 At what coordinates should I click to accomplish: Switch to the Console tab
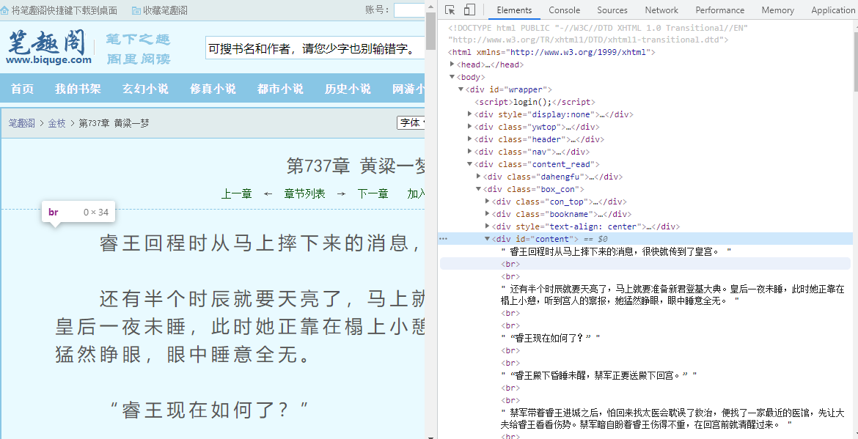coord(564,10)
